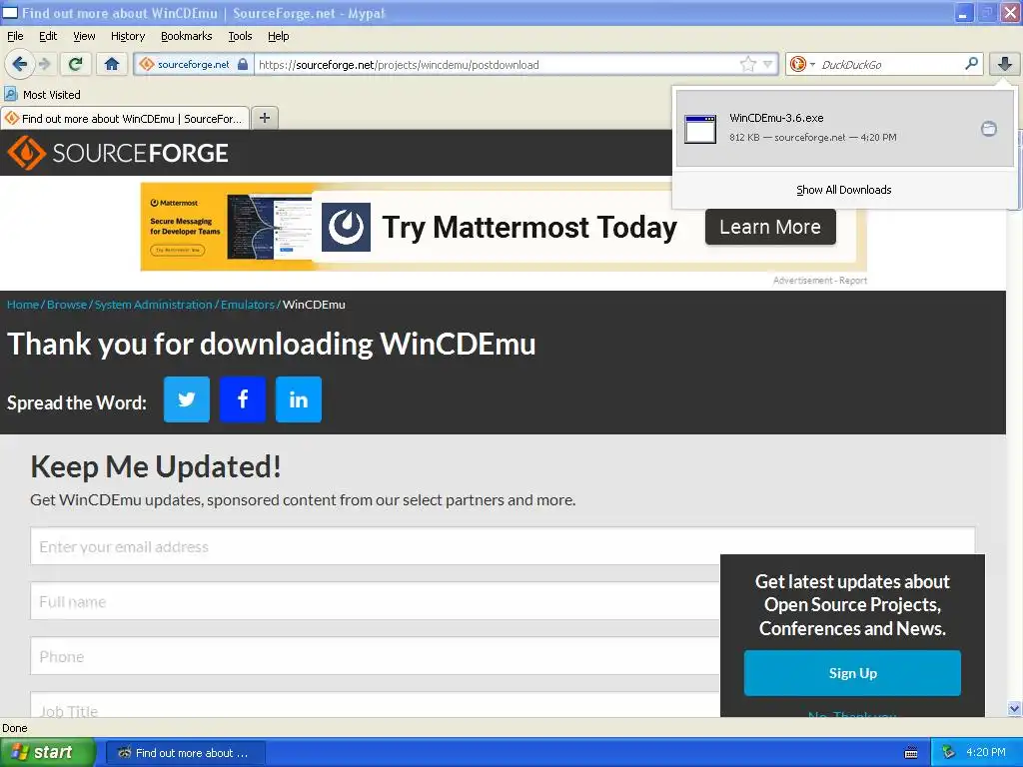Click the Sign Up button
Viewport: 1023px width, 767px height.
[852, 673]
